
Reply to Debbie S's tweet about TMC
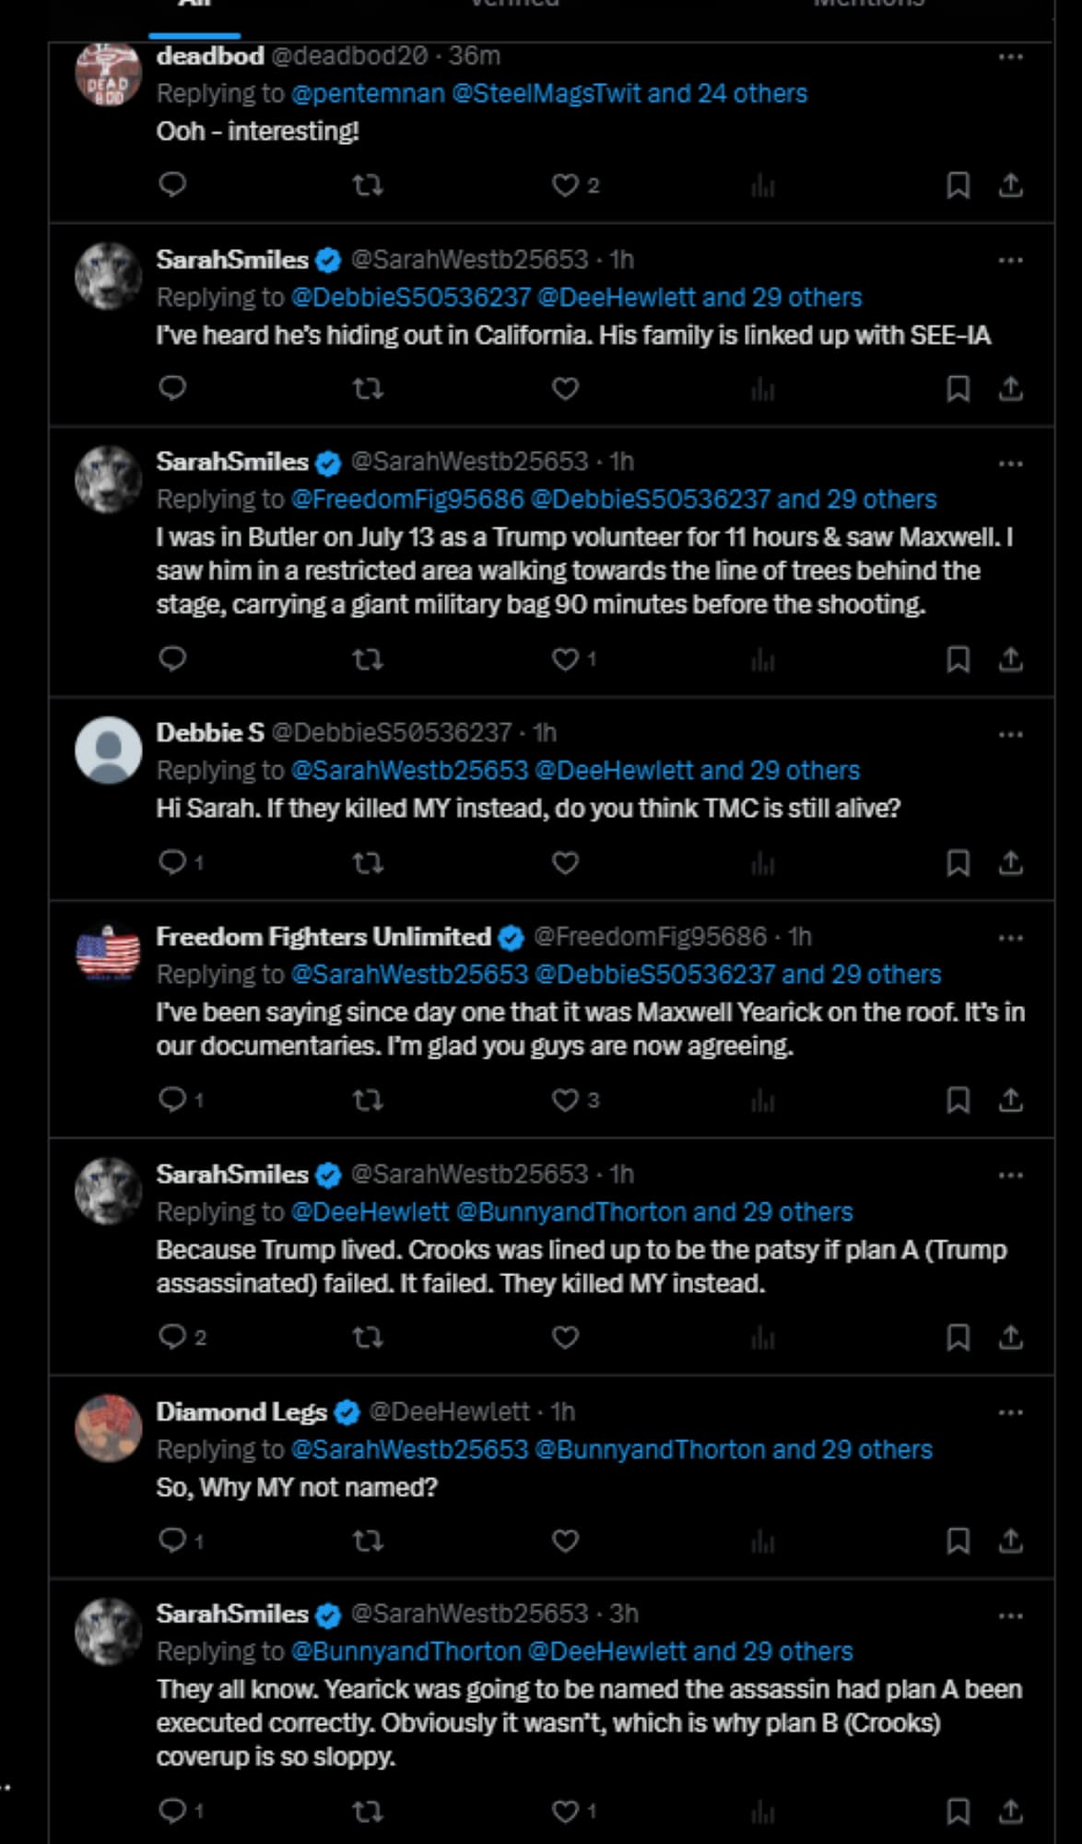tap(172, 862)
